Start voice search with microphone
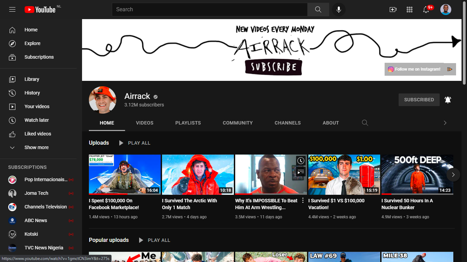 (339, 10)
